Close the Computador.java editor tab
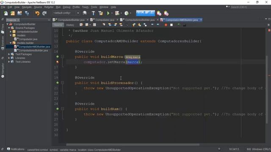This screenshot has height=152, width=271. click(x=118, y=20)
